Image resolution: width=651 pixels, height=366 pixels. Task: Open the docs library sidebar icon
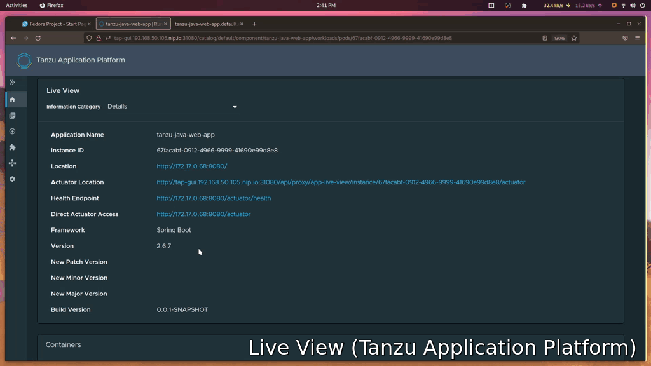tap(12, 116)
